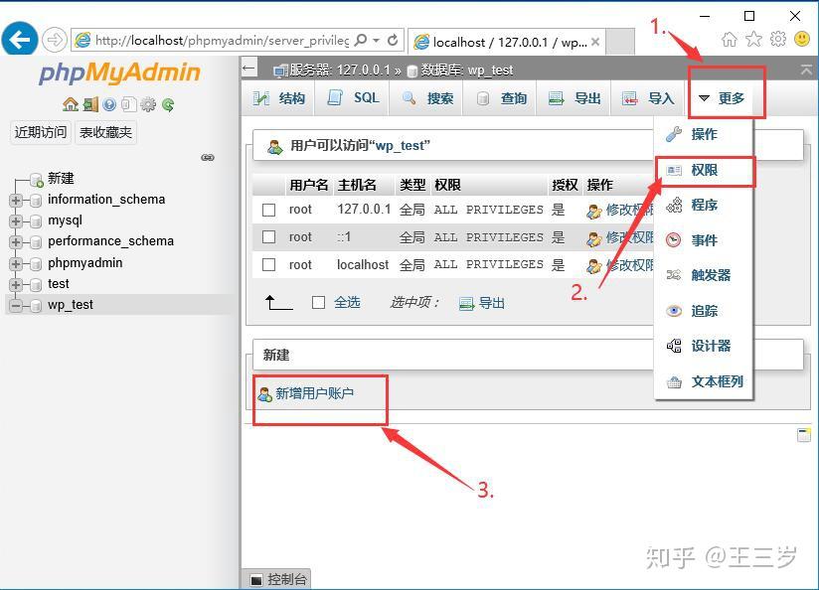
Task: Open the 更多 dropdown menu
Action: (721, 97)
